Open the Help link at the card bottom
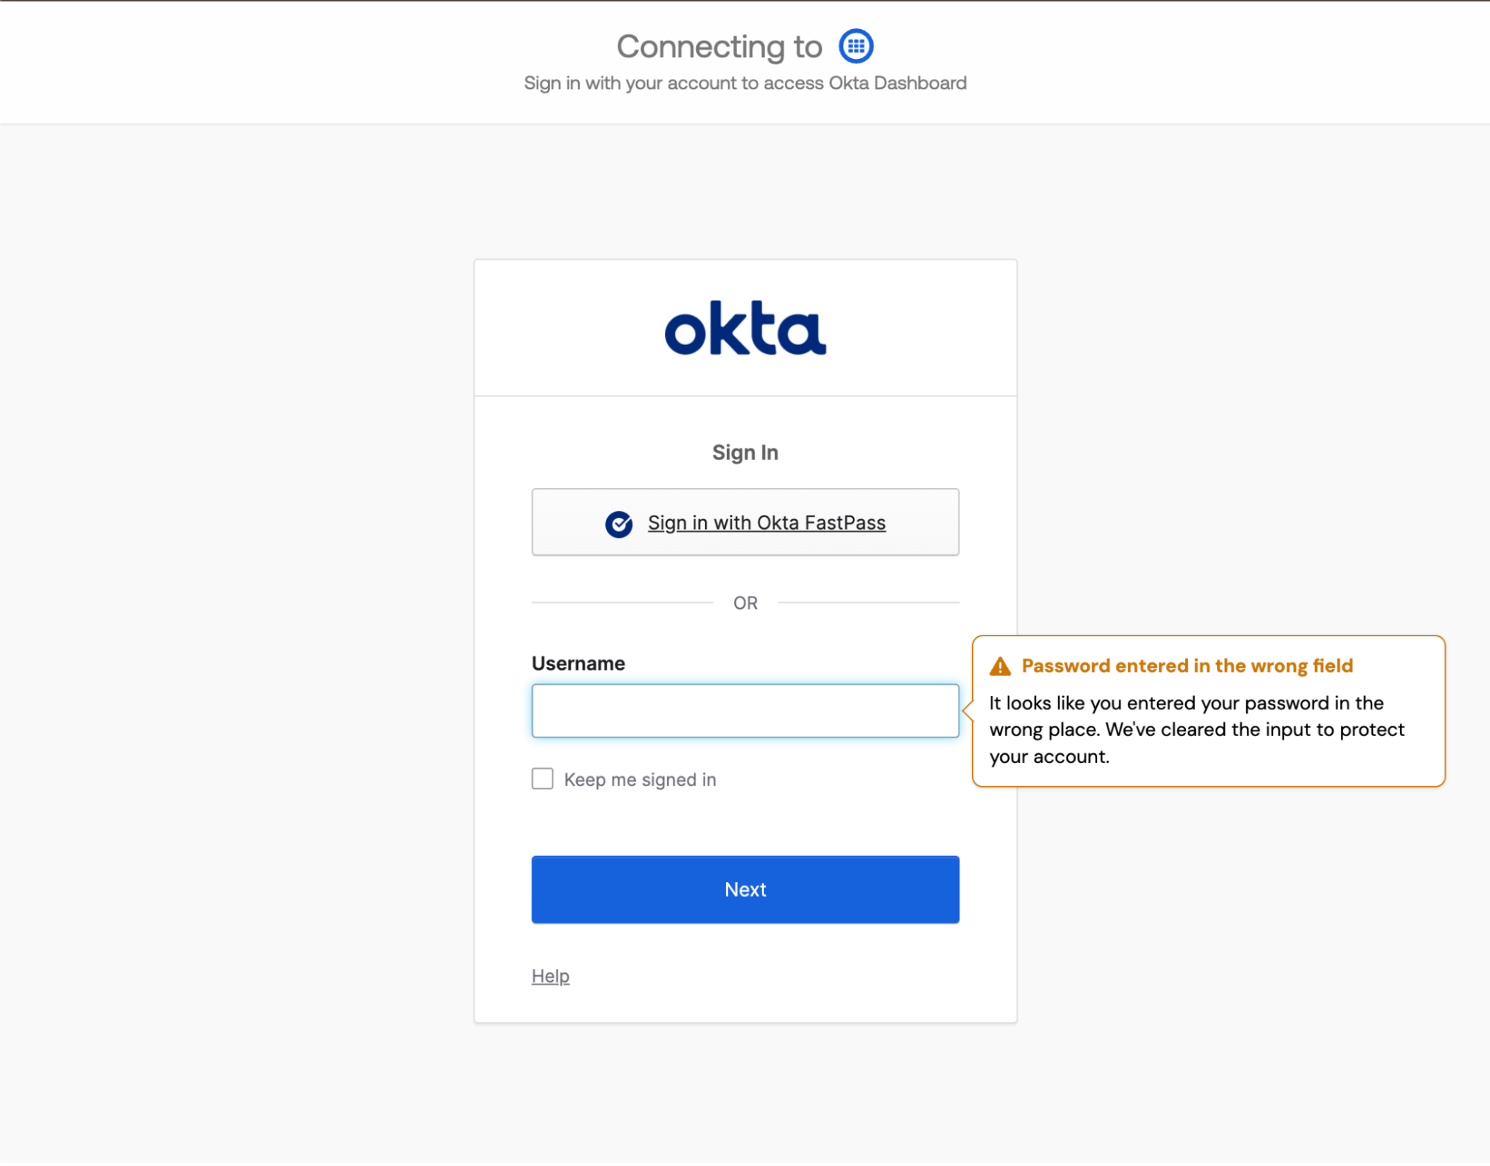Image resolution: width=1490 pixels, height=1166 pixels. [549, 975]
